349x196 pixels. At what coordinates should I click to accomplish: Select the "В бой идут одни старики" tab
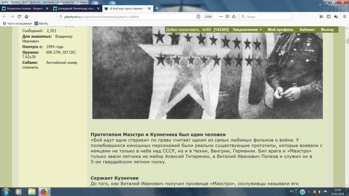(128, 8)
